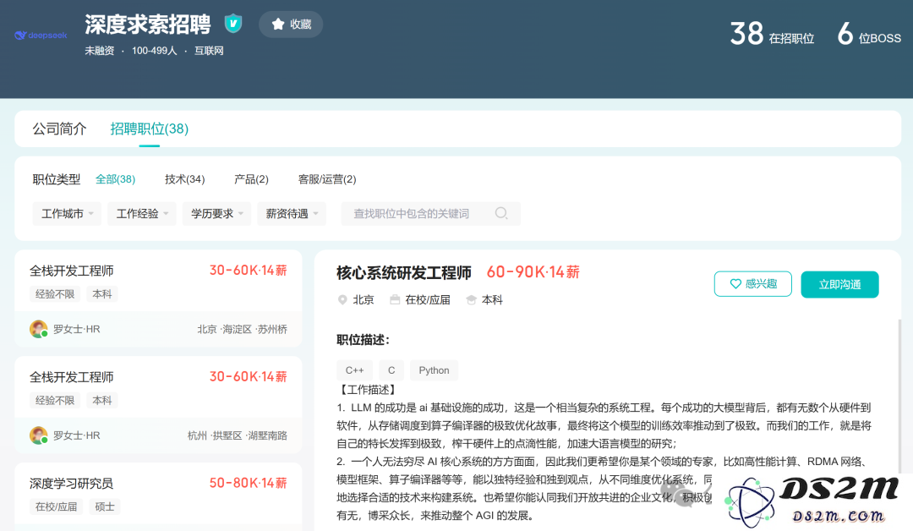Open the 工作经验 dropdown

(142, 214)
